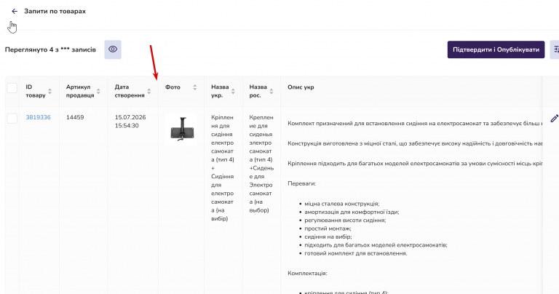Click paragraph starting Конструкція виготовлена з міцної сталі

(x=415, y=143)
